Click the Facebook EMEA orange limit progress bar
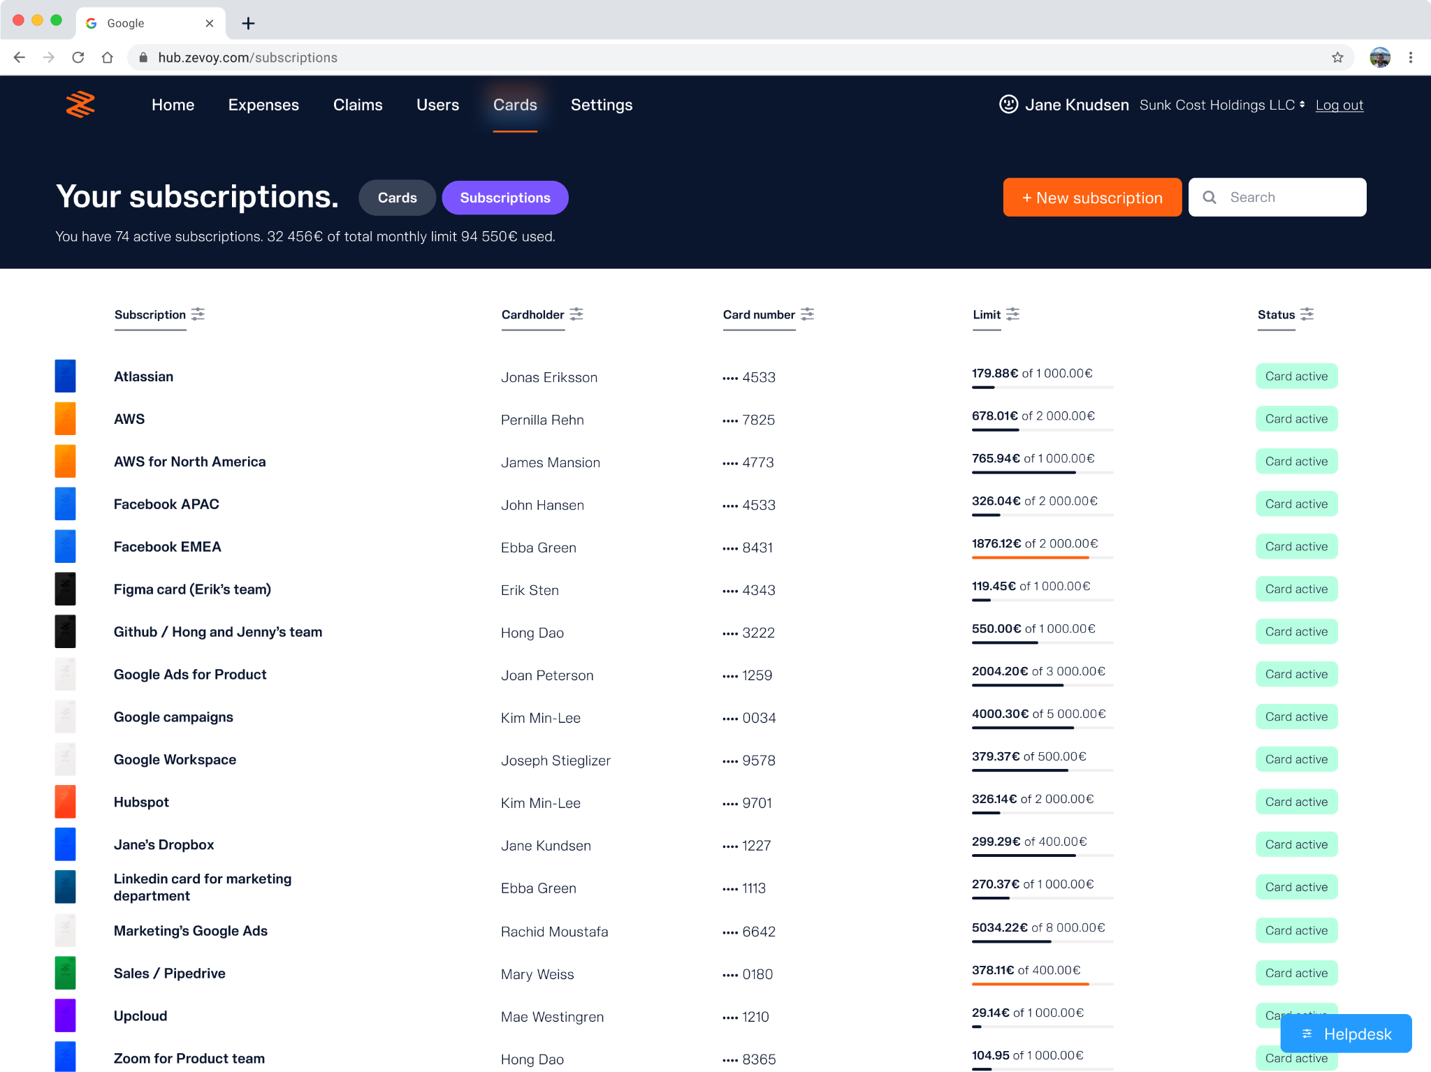Viewport: 1431px width, 1072px height. tap(1042, 557)
